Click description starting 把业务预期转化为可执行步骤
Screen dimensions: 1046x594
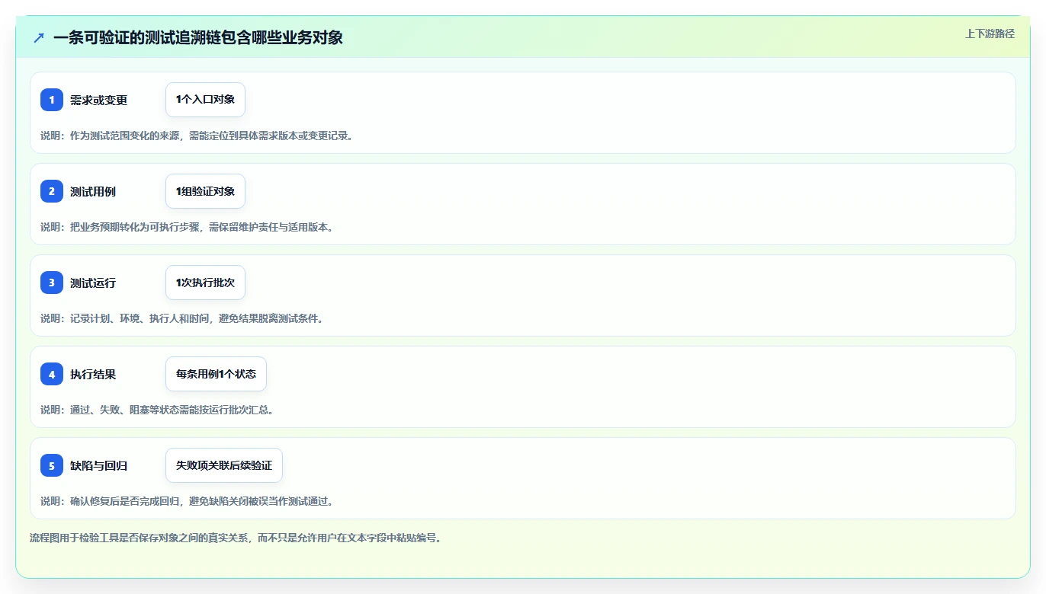point(187,227)
